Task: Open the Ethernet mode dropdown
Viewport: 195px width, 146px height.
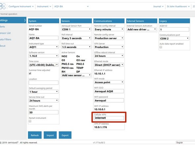Action: 109,65
